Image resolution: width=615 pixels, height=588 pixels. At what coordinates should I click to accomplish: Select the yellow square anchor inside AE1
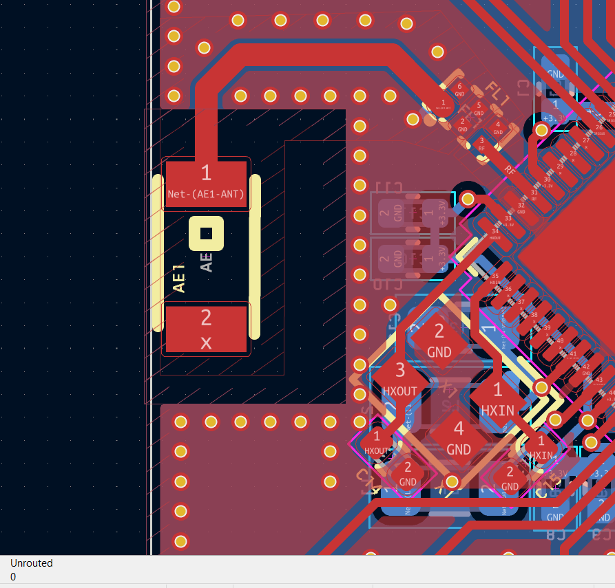click(206, 234)
